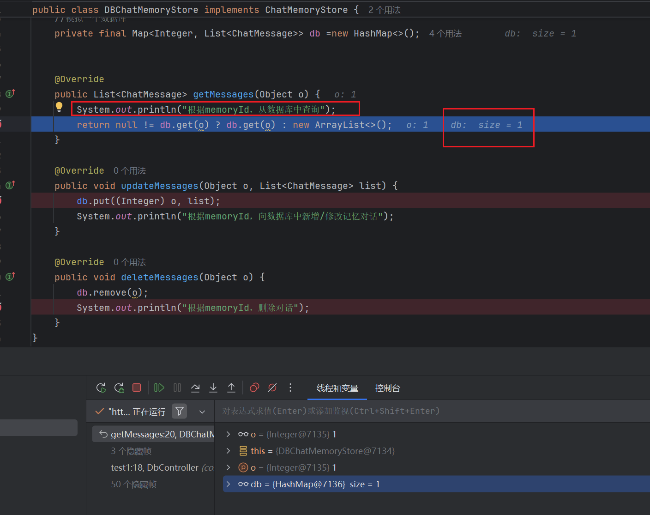Click the 4 个用法 usages hint for db
This screenshot has height=515, width=650.
[x=445, y=34]
